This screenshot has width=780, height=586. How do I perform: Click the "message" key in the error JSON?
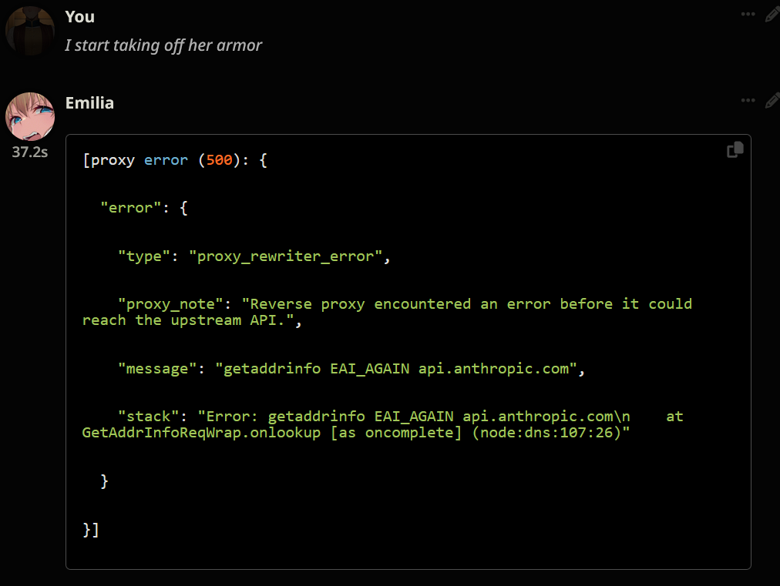(x=161, y=369)
